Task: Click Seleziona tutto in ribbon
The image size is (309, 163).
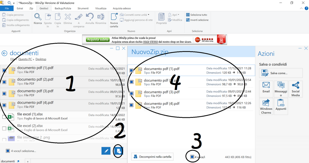Action: (x=197, y=15)
